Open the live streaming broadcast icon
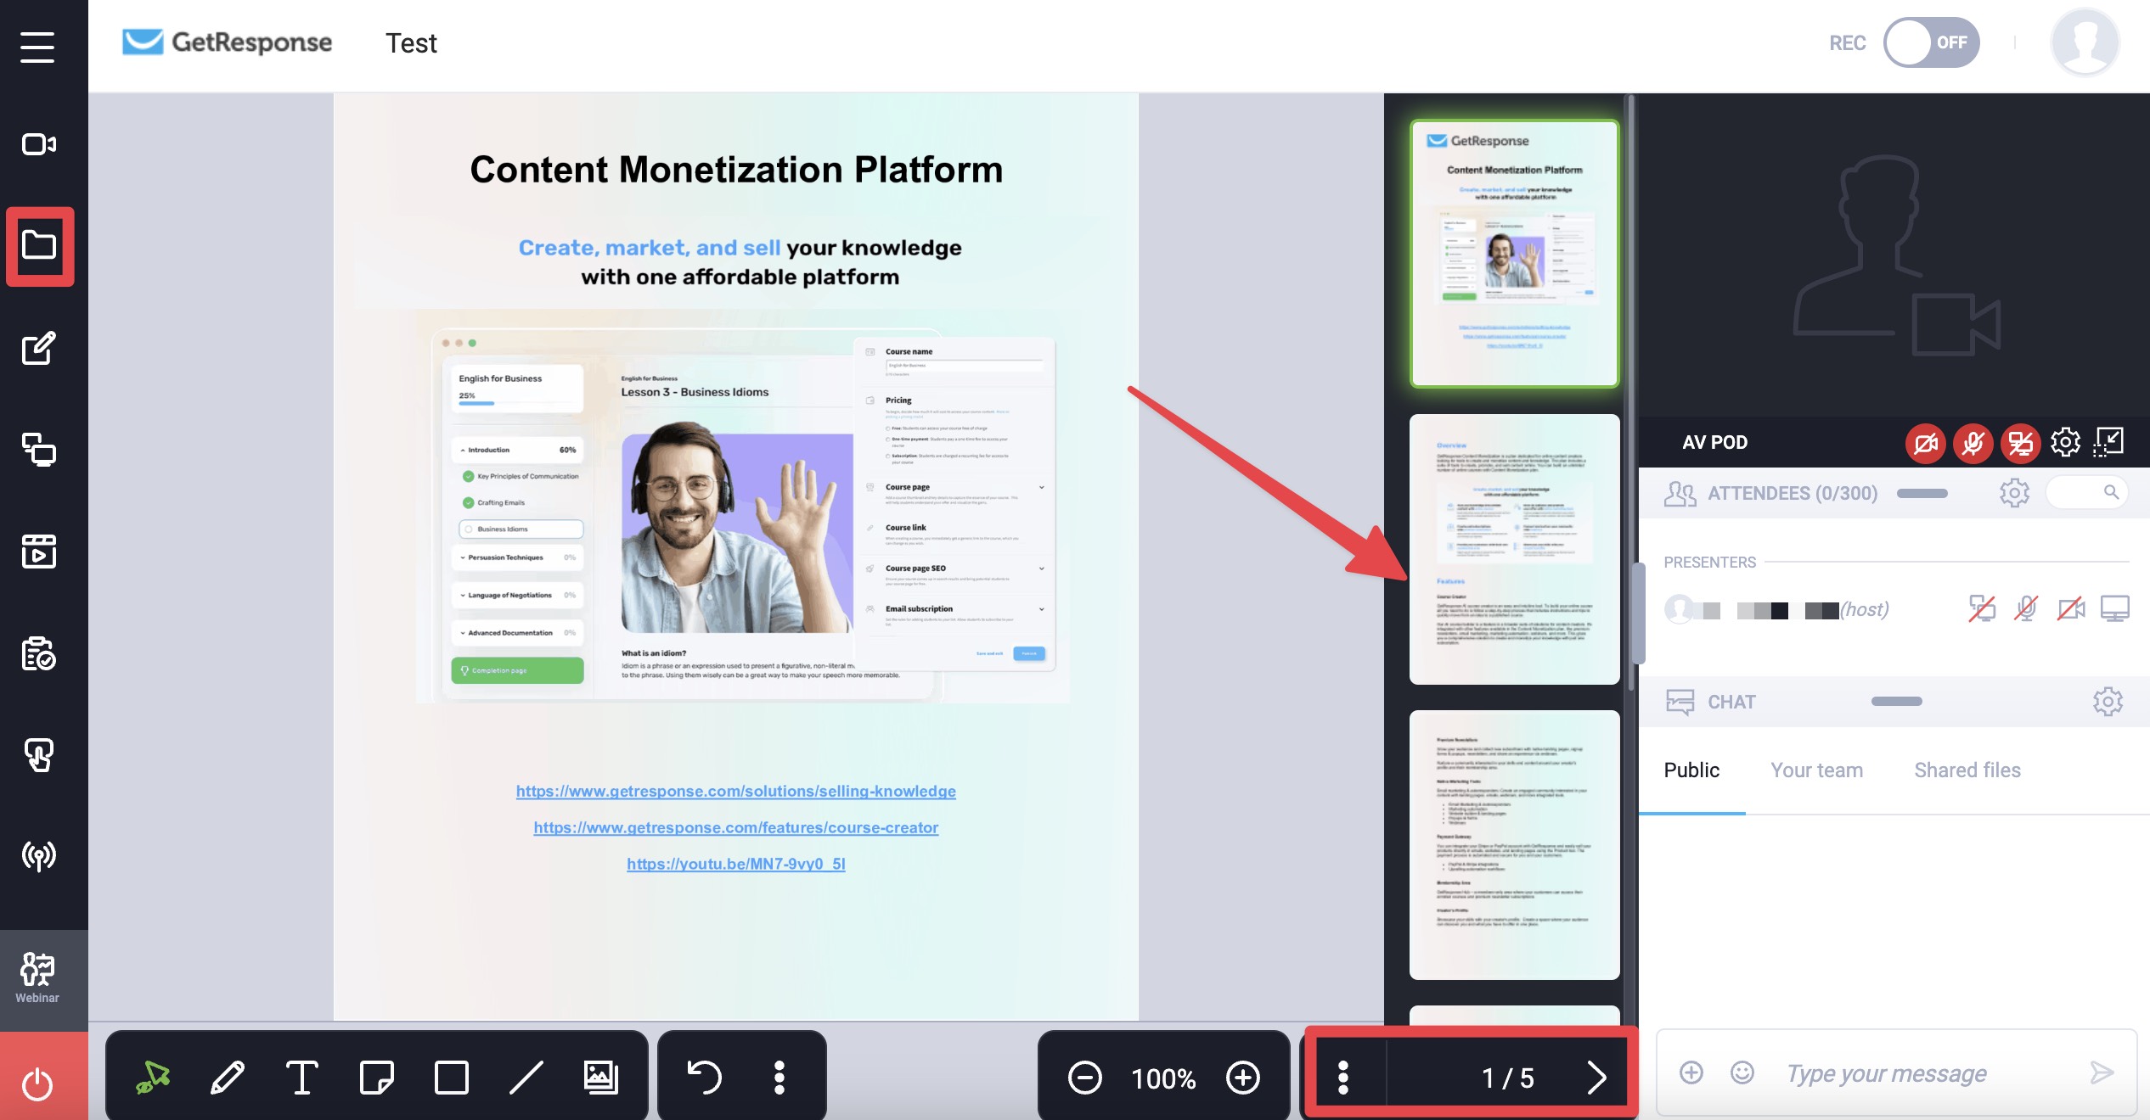The height and width of the screenshot is (1120, 2150). tap(39, 856)
